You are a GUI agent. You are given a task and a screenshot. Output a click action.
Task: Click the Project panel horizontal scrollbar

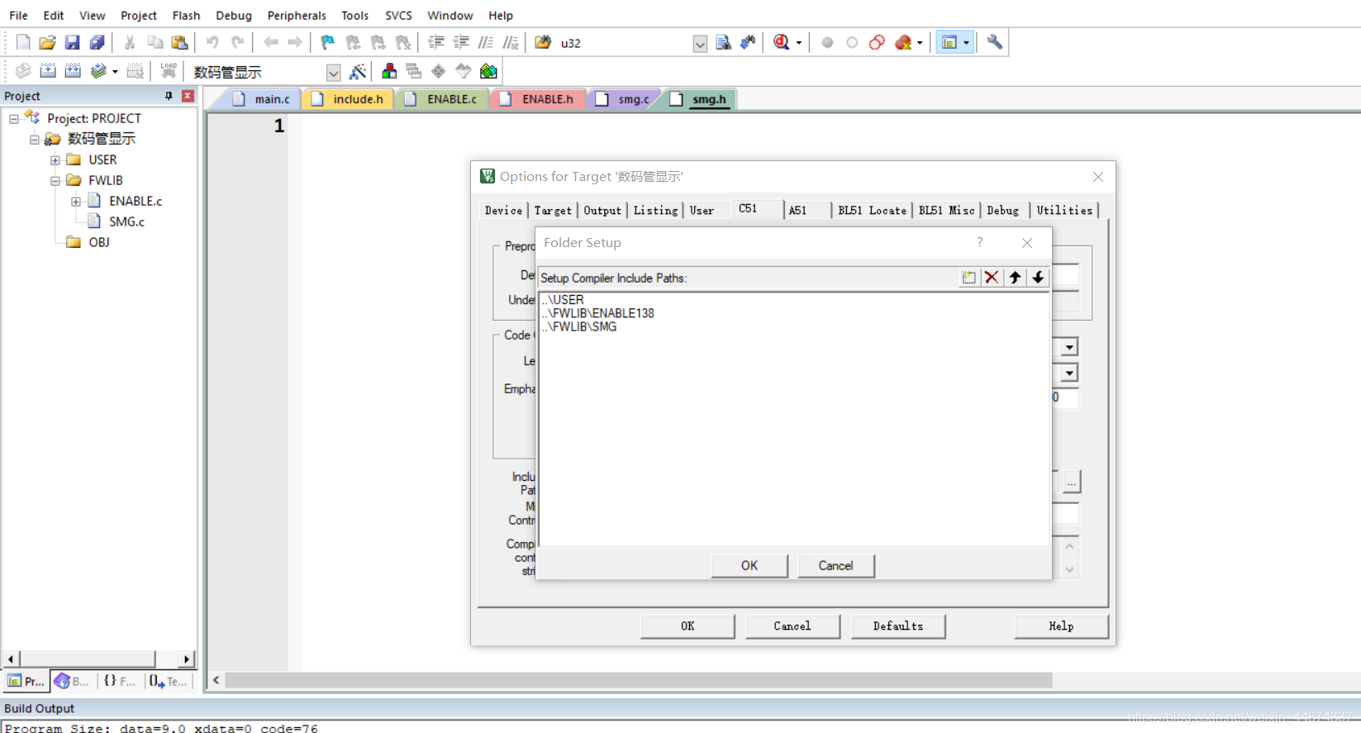click(88, 659)
